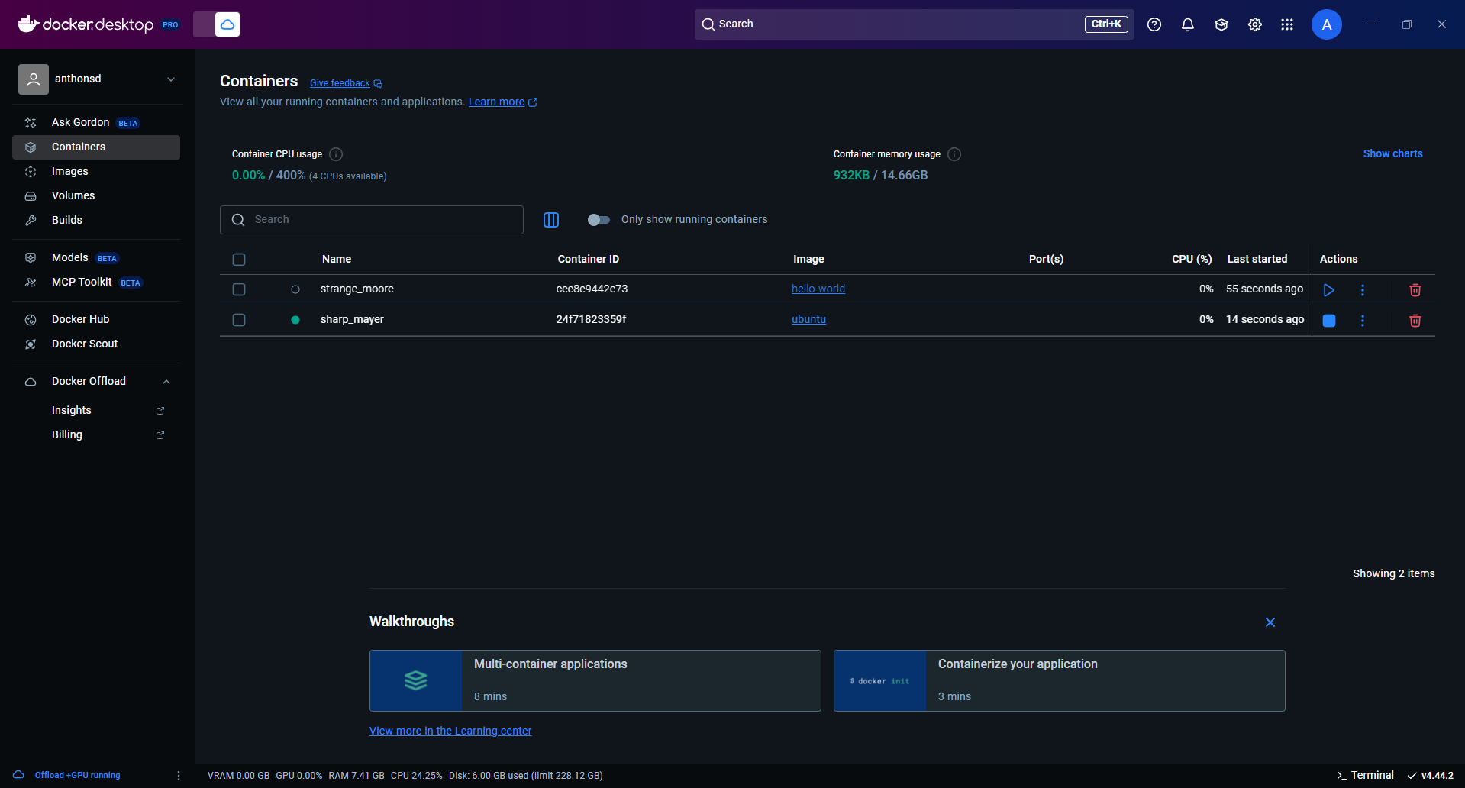The image size is (1465, 788).
Task: Toggle Only show running containers
Action: (x=599, y=220)
